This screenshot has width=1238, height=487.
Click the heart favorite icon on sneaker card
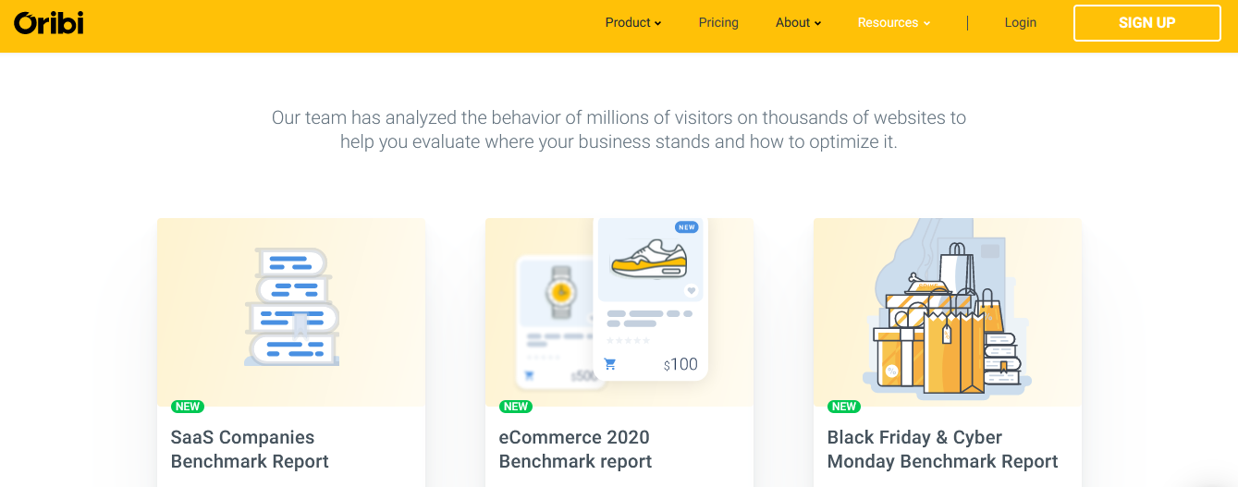point(691,290)
